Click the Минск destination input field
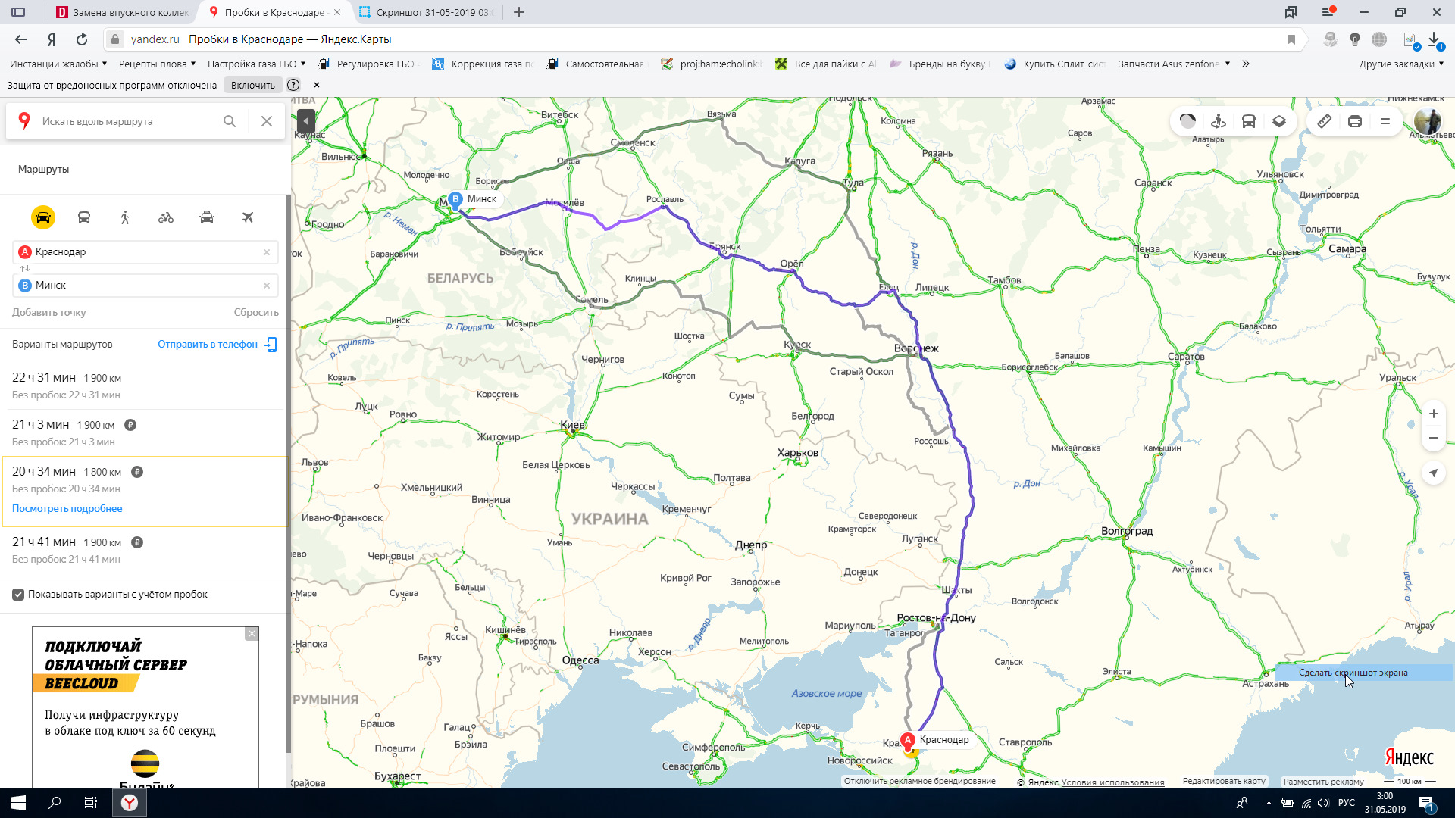This screenshot has width=1455, height=818. [x=144, y=286]
